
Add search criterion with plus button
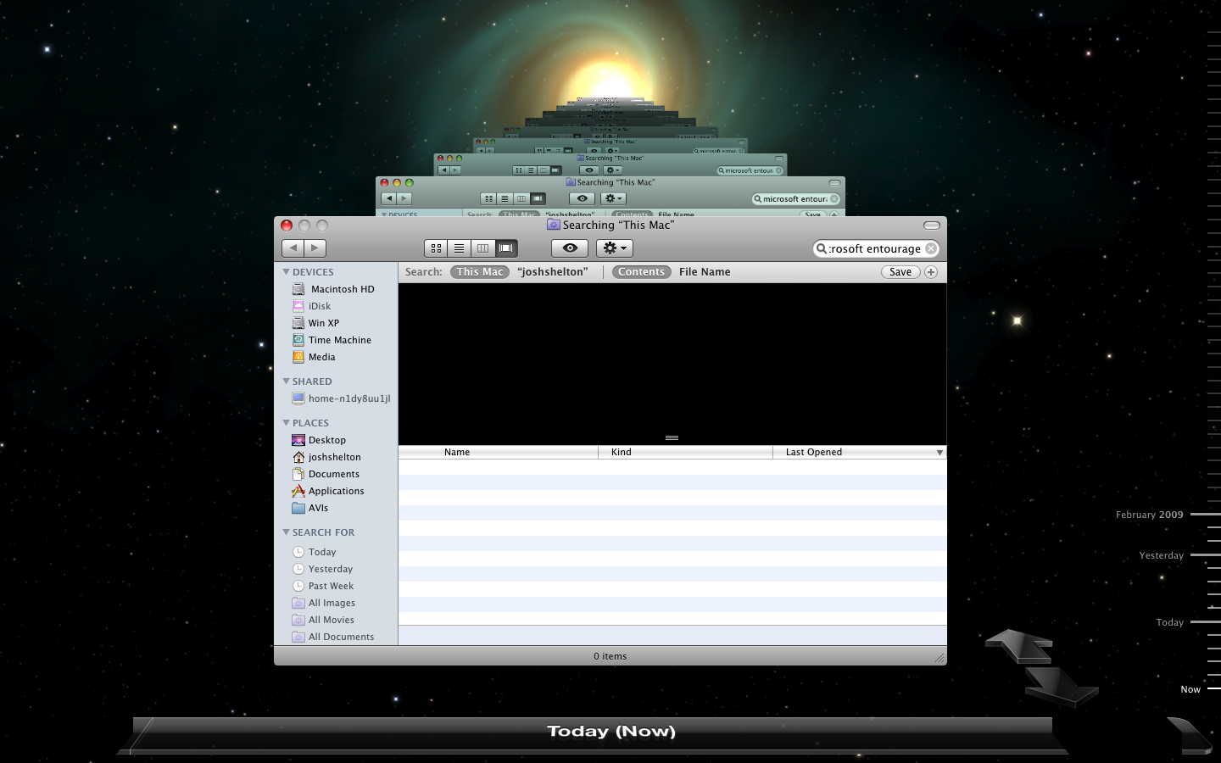[931, 272]
